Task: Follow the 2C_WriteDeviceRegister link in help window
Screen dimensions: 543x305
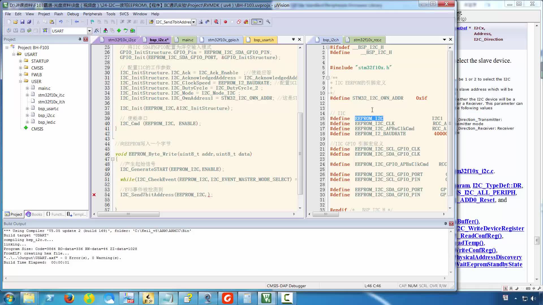Action: tap(490, 228)
